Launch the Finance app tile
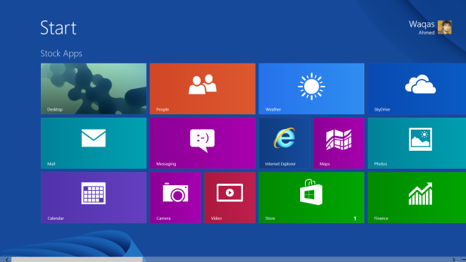The width and height of the screenshot is (466, 262). (417, 198)
